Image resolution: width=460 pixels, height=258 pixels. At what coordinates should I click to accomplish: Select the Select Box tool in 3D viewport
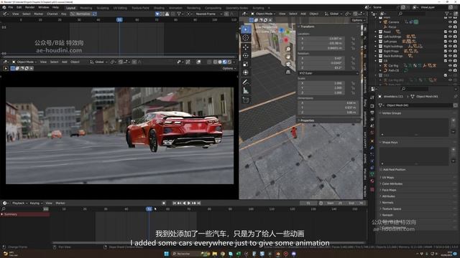(246, 29)
